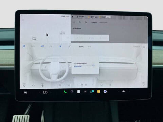The height and width of the screenshot is (122, 163).
Task: Switch to the Front climate tab
Action: click(81, 46)
